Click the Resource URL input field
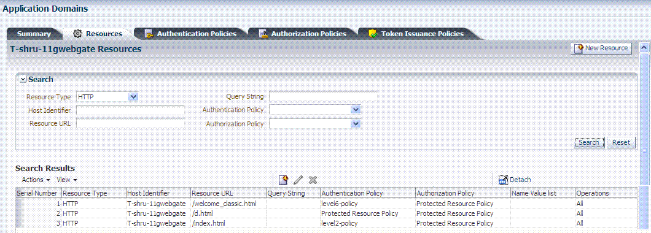This screenshot has width=651, height=233. pyautogui.click(x=130, y=123)
